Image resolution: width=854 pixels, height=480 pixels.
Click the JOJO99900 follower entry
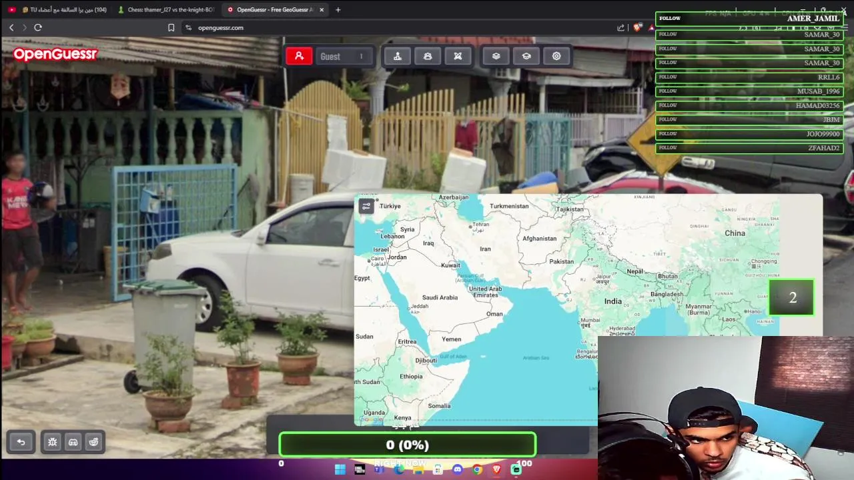[x=749, y=134]
